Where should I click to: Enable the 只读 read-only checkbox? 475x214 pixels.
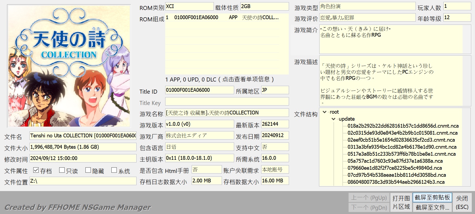pyautogui.click(x=62, y=170)
